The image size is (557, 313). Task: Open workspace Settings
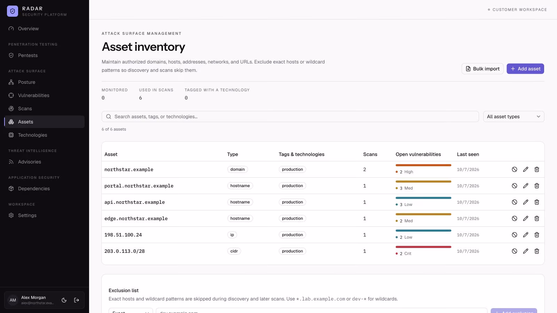(x=44, y=215)
